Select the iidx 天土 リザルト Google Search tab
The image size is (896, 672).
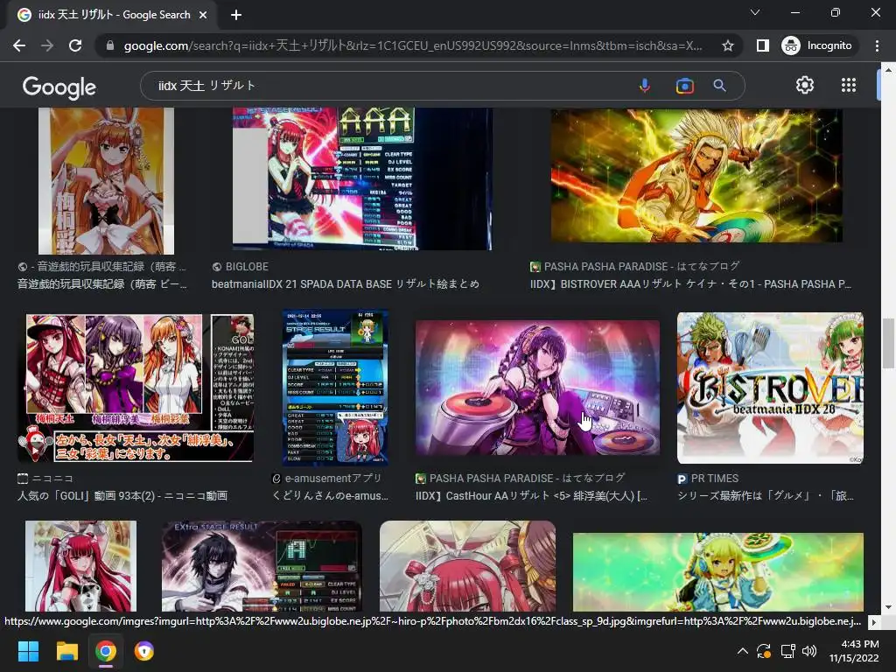pos(111,16)
